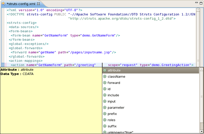Click the icon next to 'include'
Image resolution: width=204 pixels, height=134 pixels.
pos(105,95)
